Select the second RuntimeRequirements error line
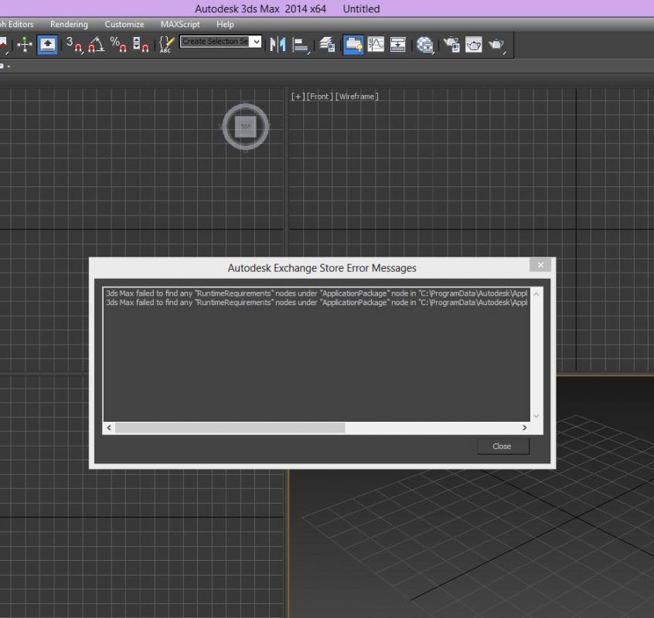 point(317,303)
